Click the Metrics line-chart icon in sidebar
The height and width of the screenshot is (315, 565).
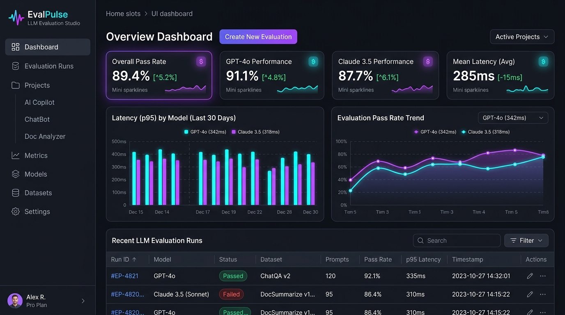[x=16, y=155]
